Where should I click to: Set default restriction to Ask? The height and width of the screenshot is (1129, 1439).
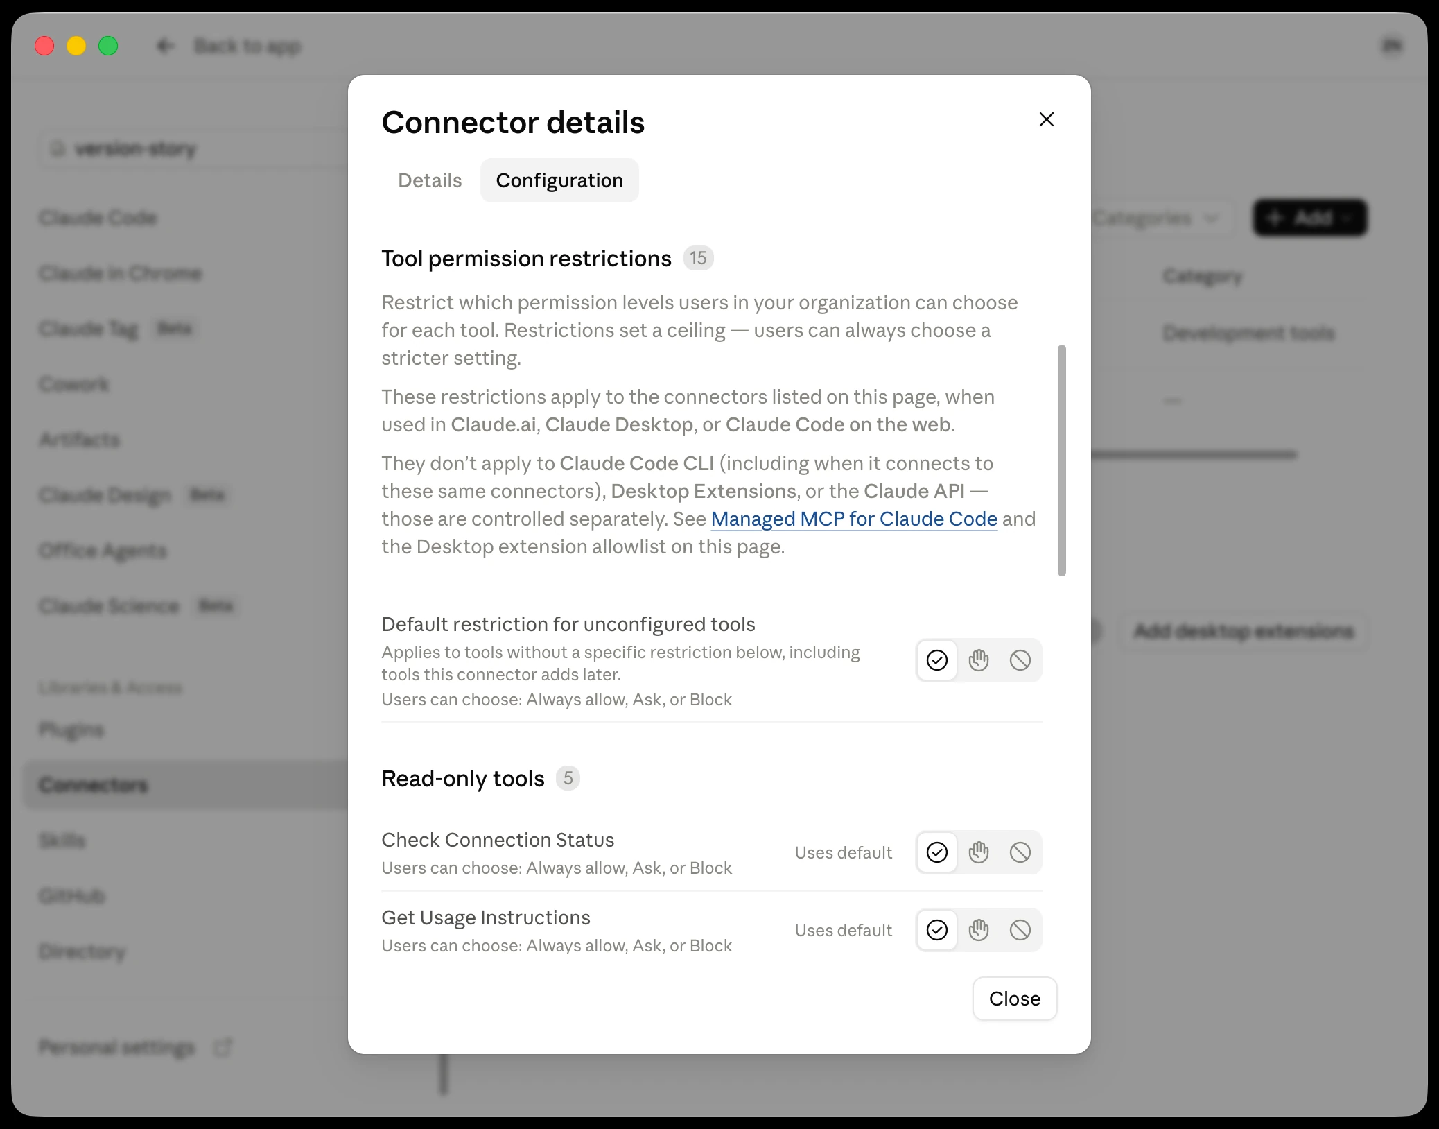979,660
